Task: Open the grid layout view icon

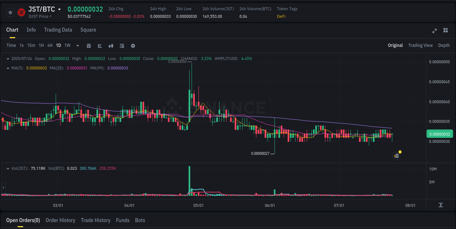Action: tap(445, 31)
